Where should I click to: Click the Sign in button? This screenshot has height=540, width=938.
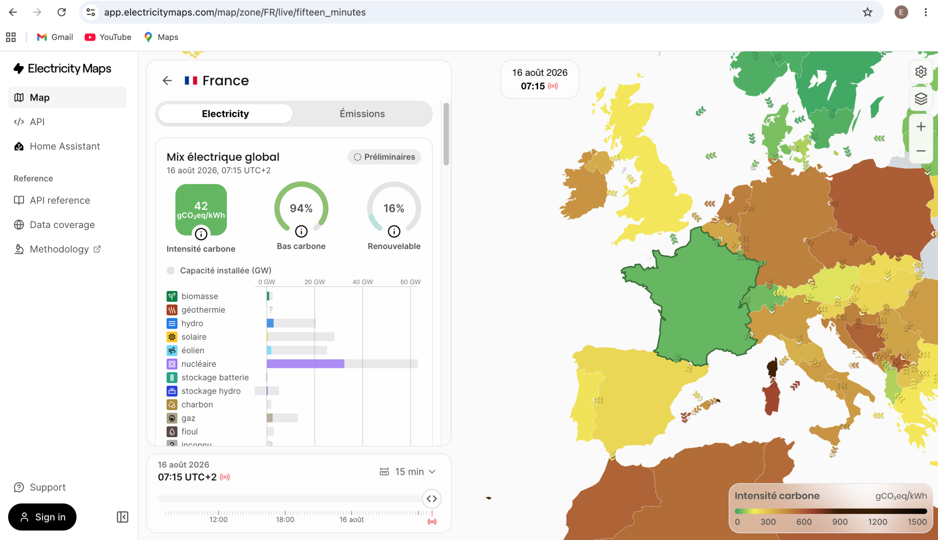pos(42,517)
